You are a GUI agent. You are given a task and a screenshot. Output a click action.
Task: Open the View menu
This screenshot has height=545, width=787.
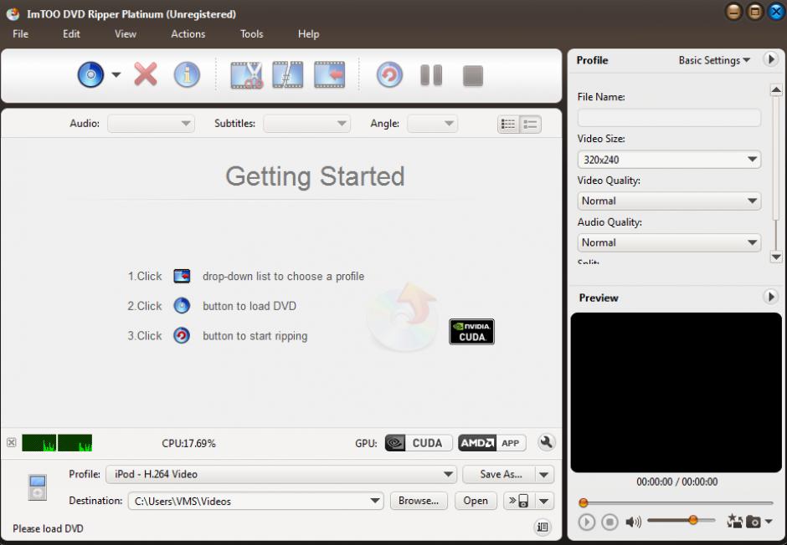click(125, 34)
